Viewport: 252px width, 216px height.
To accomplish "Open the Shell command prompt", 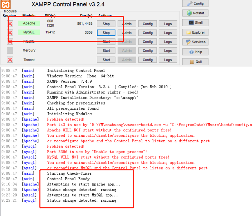I will point(195,22).
